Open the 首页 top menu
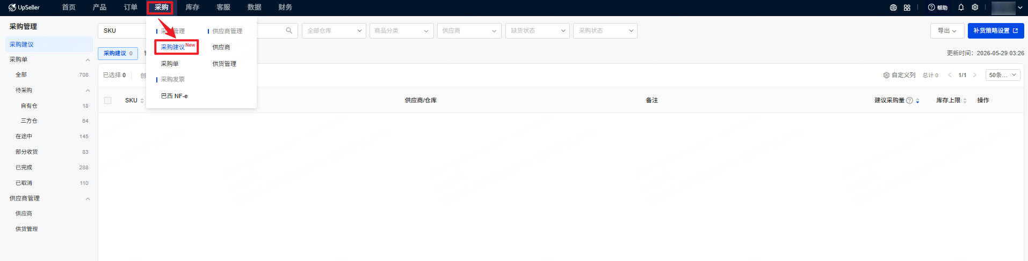This screenshot has width=1028, height=261. 69,8
